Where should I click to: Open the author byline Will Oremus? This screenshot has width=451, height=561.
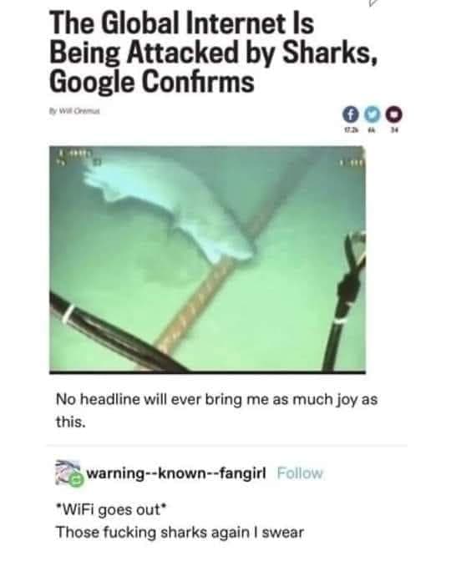coord(74,111)
